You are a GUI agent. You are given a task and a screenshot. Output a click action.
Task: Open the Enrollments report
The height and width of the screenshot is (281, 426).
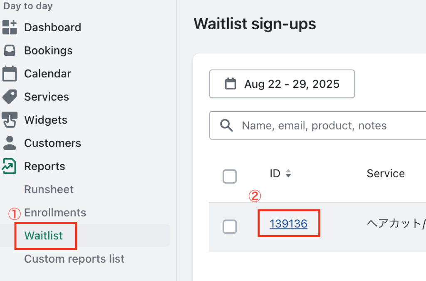coord(55,212)
